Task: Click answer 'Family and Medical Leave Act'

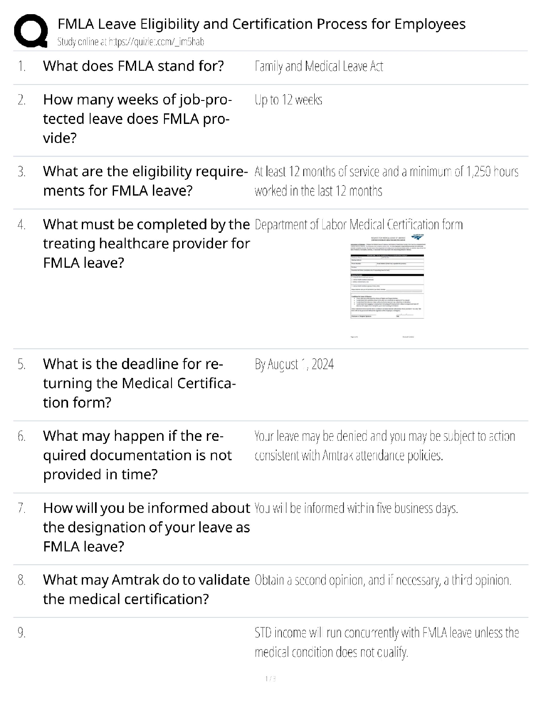Action: (319, 66)
